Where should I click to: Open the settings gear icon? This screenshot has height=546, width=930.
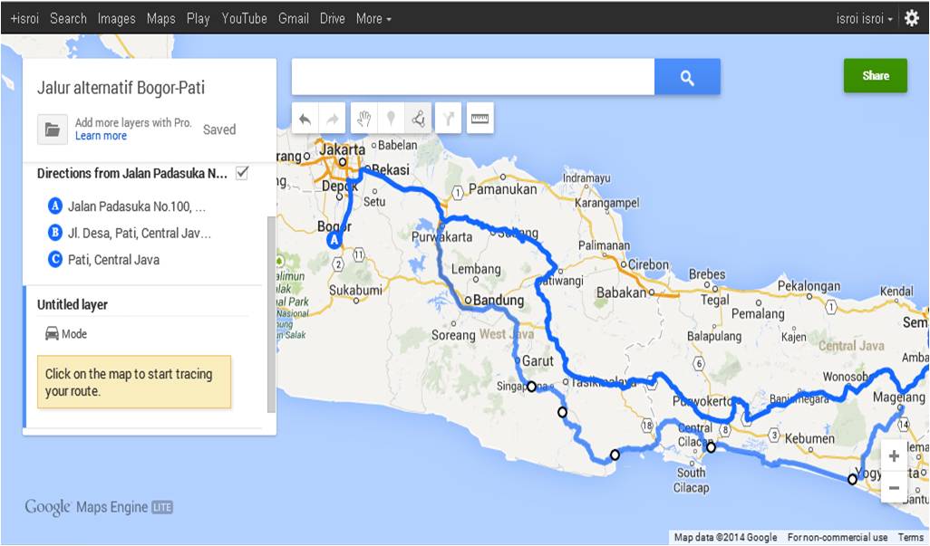[912, 18]
